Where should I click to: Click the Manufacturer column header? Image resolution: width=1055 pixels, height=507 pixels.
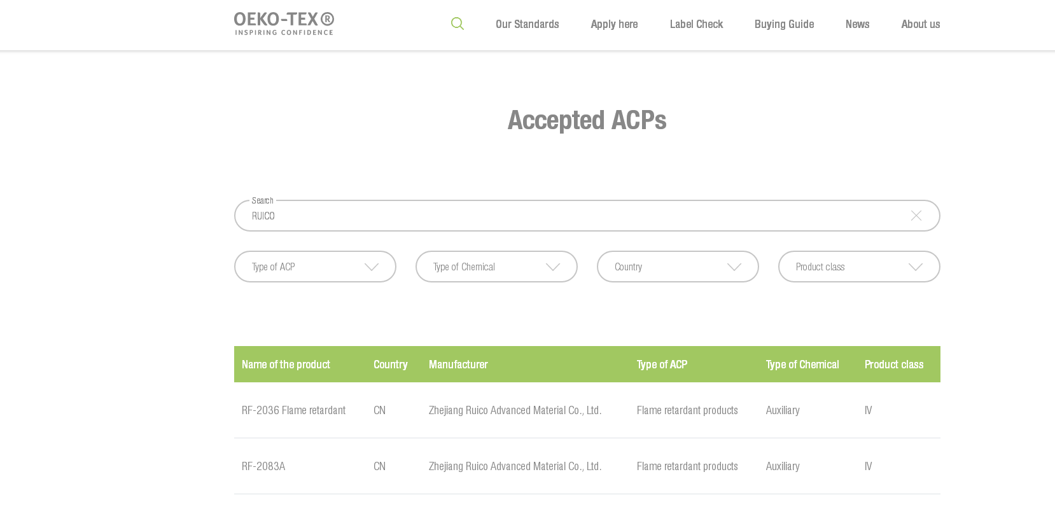click(458, 365)
